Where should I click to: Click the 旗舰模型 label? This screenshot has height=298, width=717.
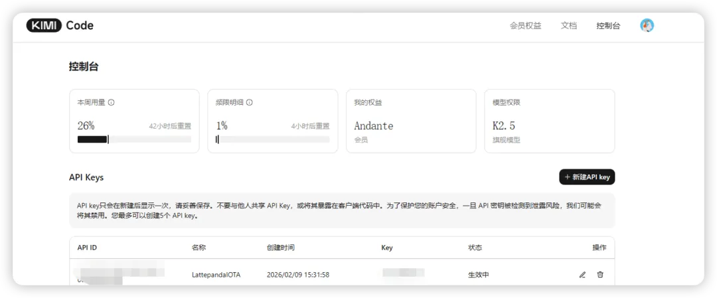pos(506,140)
